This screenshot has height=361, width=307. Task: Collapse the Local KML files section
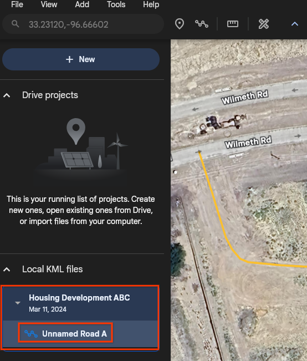pos(7,270)
